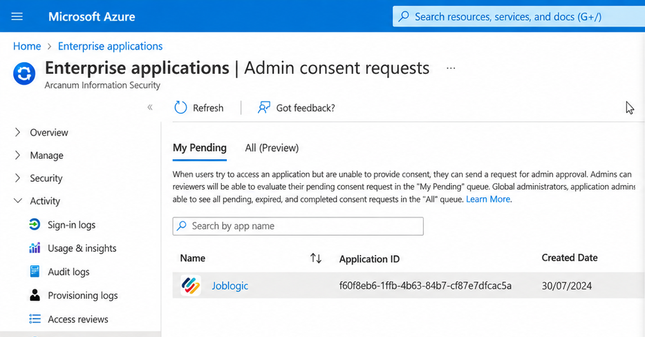Go to Home breadcrumb

pyautogui.click(x=27, y=46)
